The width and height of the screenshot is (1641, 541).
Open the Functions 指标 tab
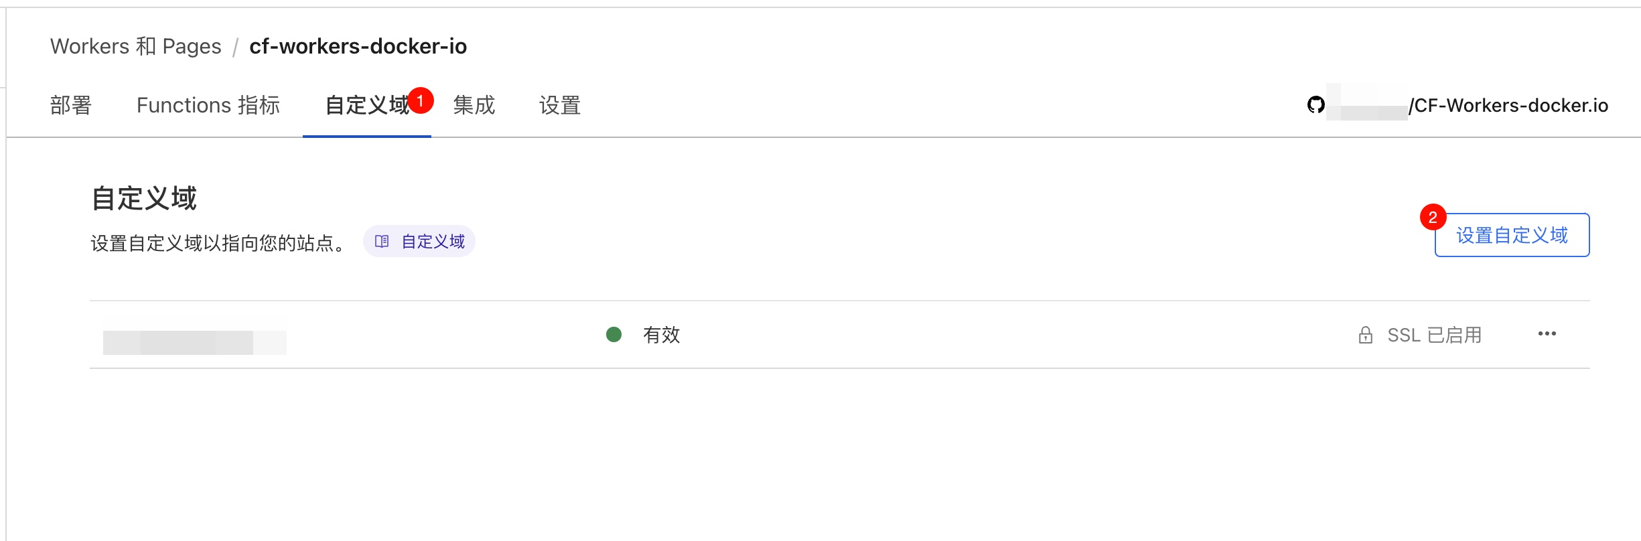pos(208,106)
